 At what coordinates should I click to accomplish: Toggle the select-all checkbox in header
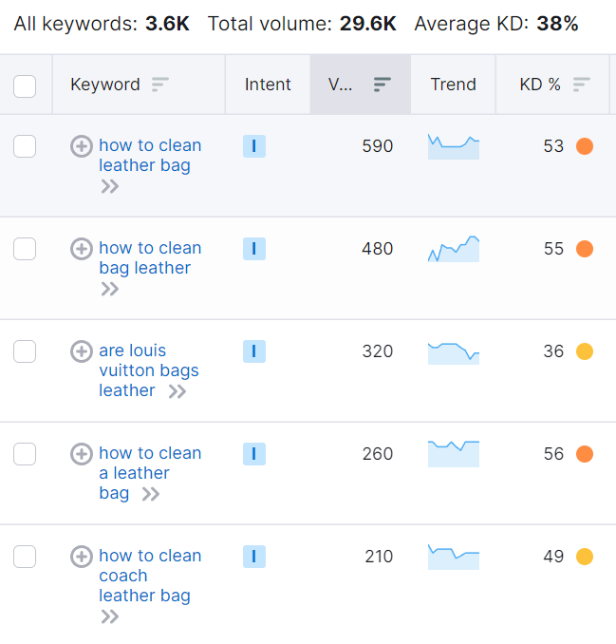click(x=26, y=85)
